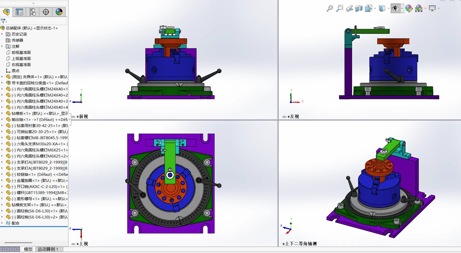Click the Apply Scene icon

419,8
